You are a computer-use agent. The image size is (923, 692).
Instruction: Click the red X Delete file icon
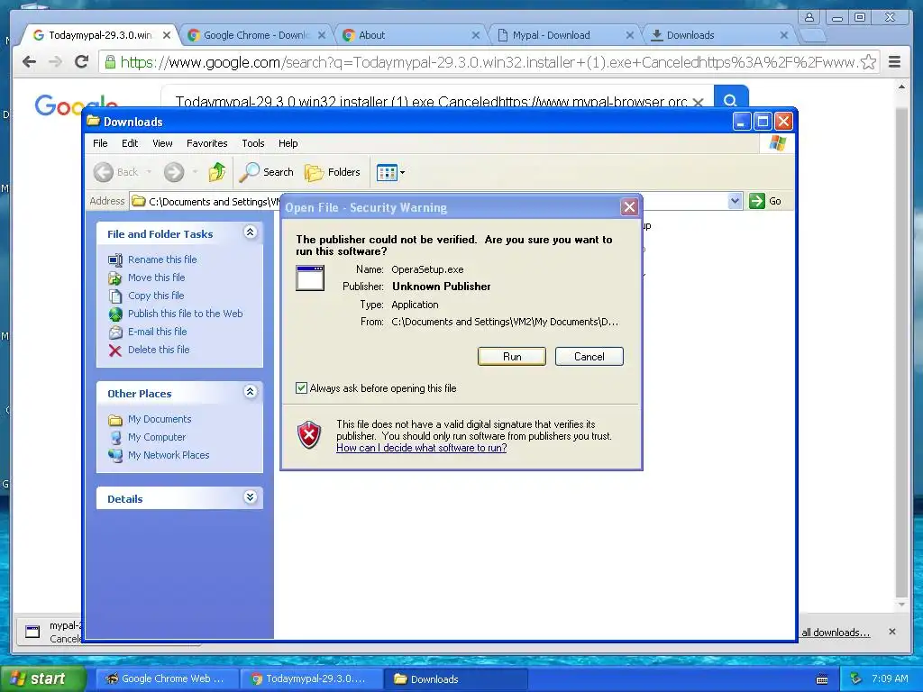pos(115,351)
